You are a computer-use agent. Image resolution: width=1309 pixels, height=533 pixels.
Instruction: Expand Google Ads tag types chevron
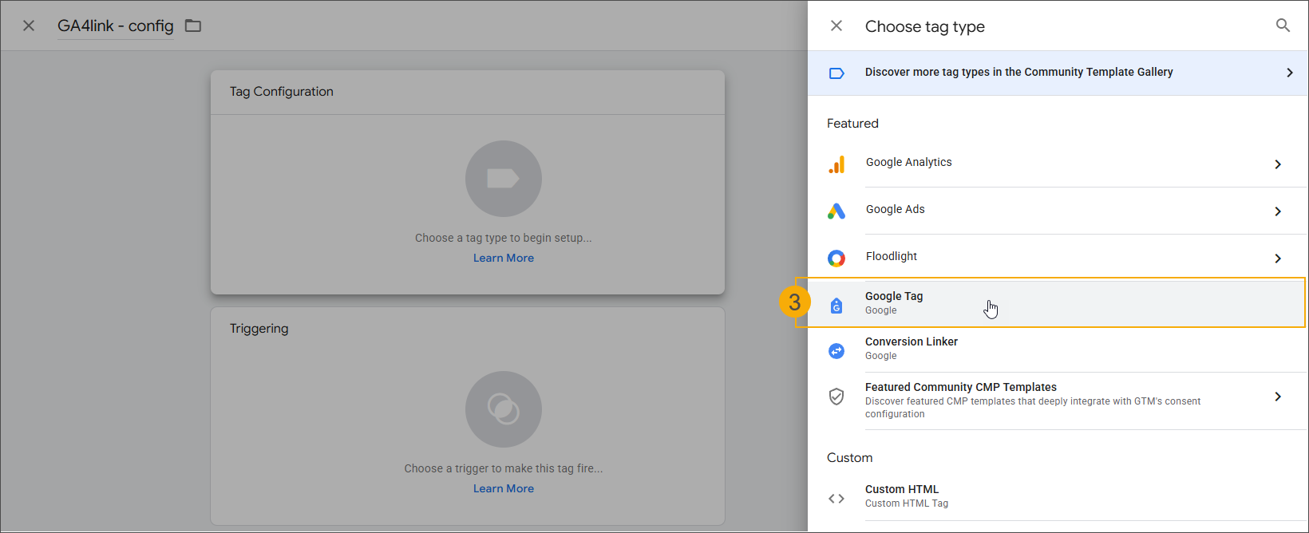point(1278,211)
